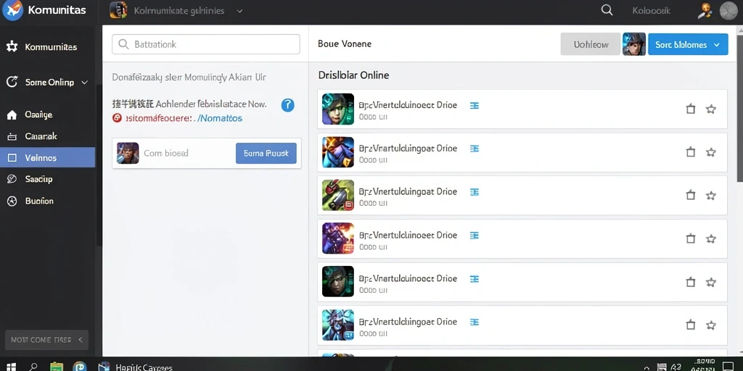
Task: Click the sixth row's blue list icon
Action: click(x=474, y=322)
